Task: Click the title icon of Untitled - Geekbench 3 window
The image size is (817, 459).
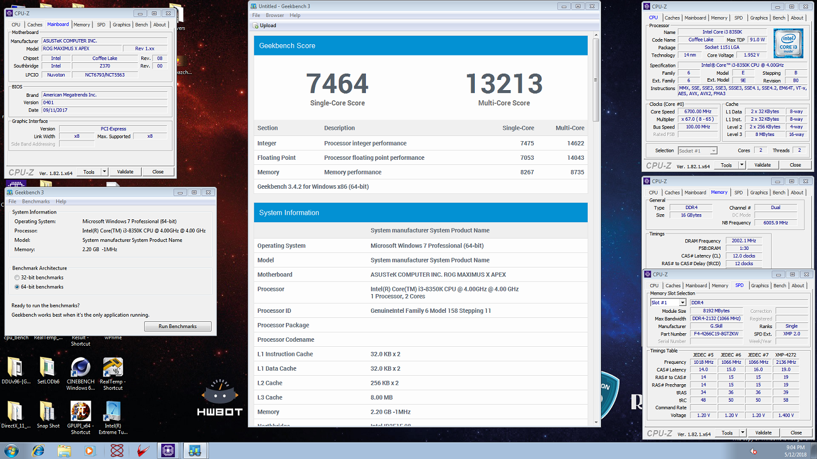Action: point(254,6)
